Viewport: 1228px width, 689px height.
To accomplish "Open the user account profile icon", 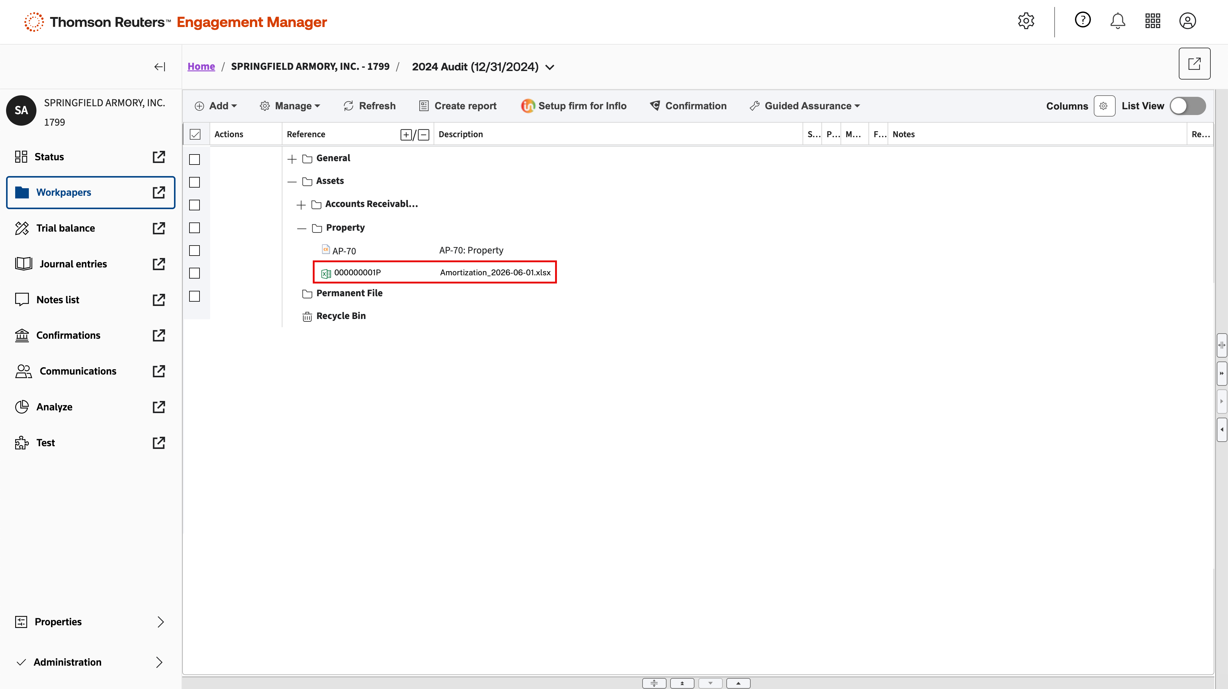I will click(1188, 21).
